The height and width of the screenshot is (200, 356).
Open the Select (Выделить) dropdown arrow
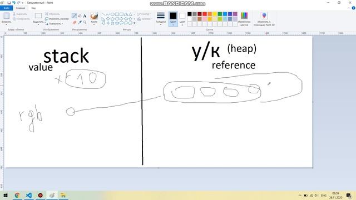pos(38,24)
